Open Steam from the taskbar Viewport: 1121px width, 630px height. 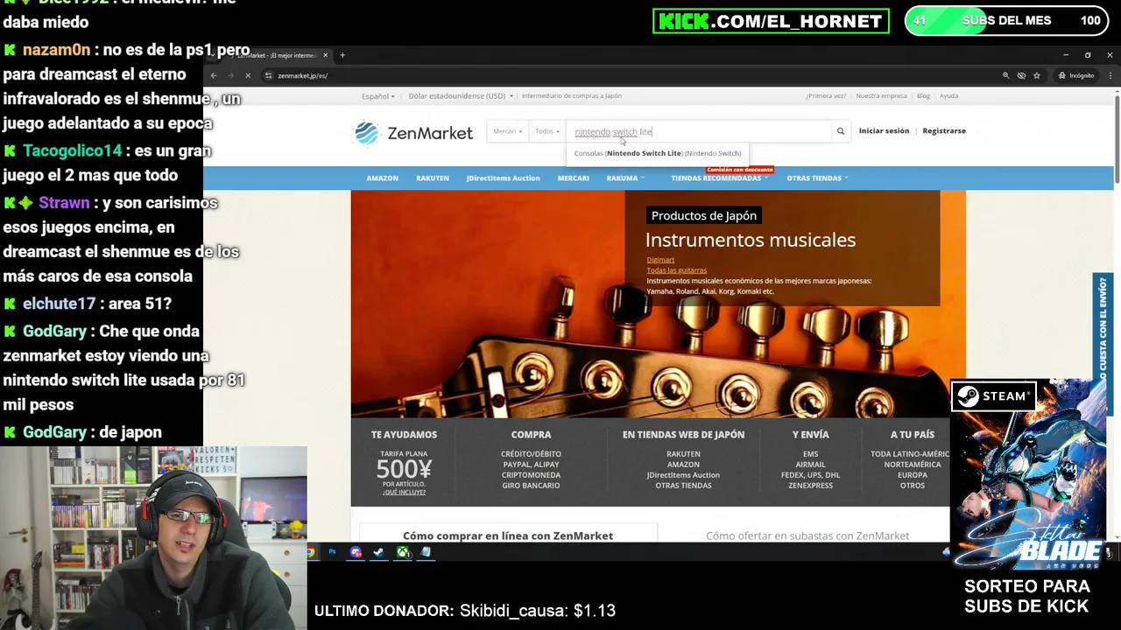point(379,552)
